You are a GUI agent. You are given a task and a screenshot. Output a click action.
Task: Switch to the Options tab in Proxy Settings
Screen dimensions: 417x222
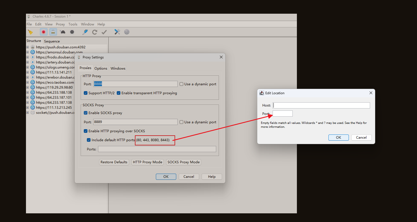coord(101,68)
